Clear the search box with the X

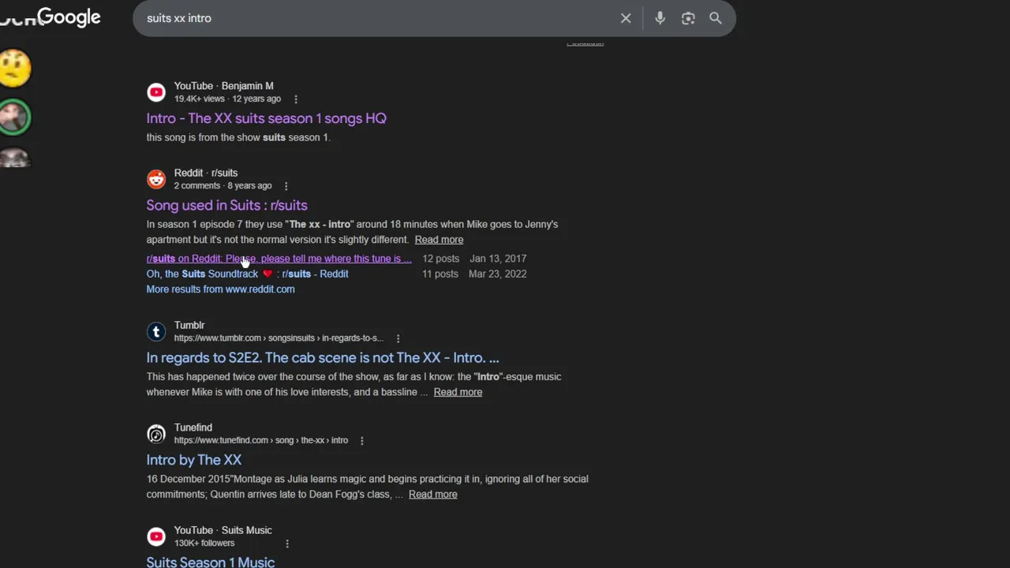626,18
